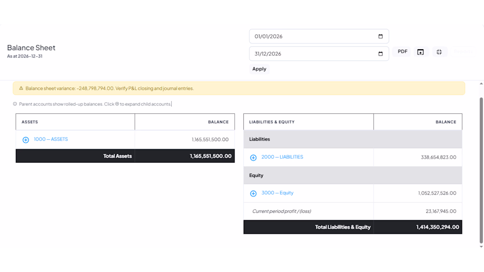Click the Balance Sheet page title
This screenshot has height=272, width=484.
pos(31,47)
